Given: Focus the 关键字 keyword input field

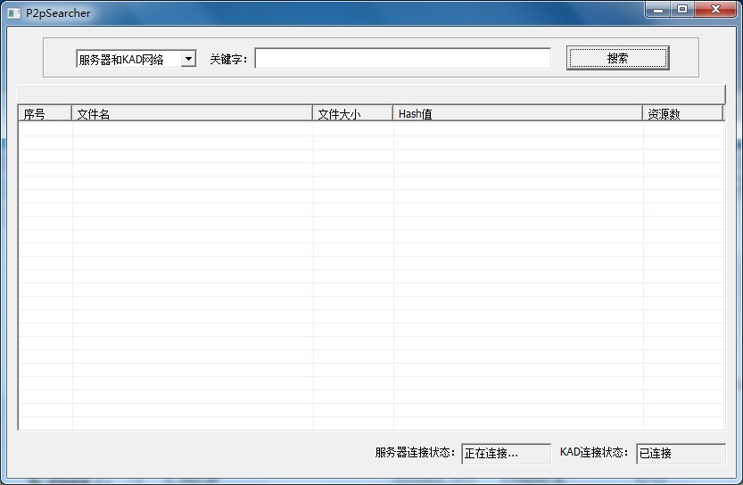Looking at the screenshot, I should [x=402, y=59].
